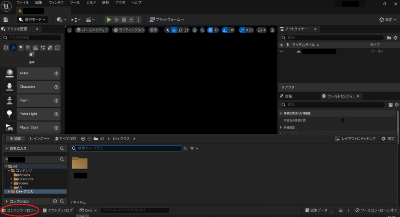
Task: Select the Lights category icon in Place Actors
Action: tap(21, 48)
